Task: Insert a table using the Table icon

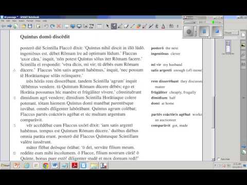Action: (100, 26)
